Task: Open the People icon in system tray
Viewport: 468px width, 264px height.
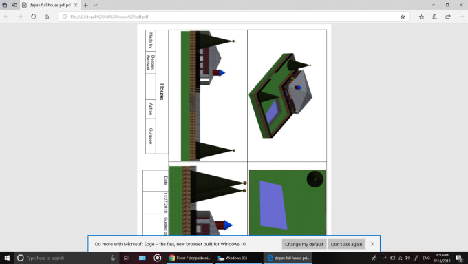Action: coord(374,258)
